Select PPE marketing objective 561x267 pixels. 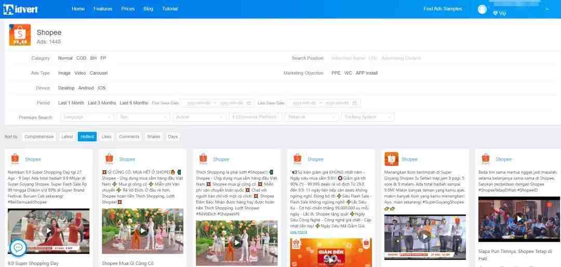(x=336, y=73)
